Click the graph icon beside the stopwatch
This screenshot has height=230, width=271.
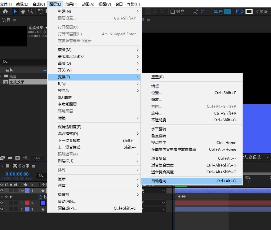pyautogui.click(x=46, y=197)
